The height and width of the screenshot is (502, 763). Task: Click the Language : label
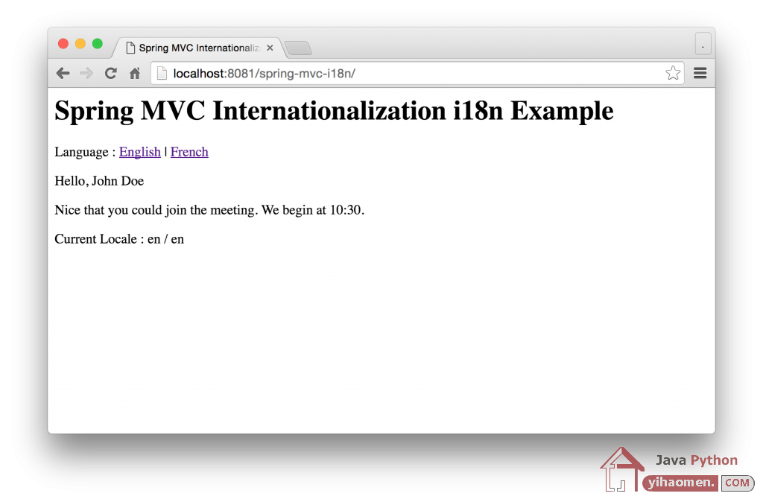pyautogui.click(x=85, y=152)
